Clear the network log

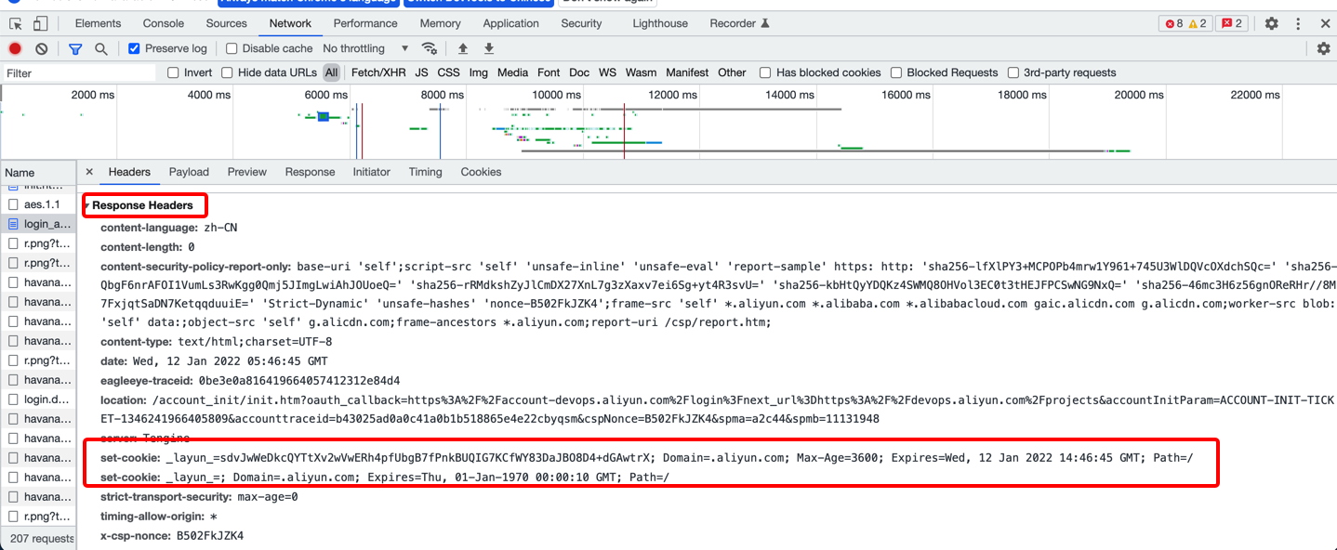click(x=41, y=48)
